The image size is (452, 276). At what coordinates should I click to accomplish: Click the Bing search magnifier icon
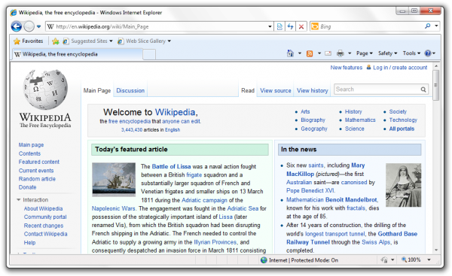[428, 26]
